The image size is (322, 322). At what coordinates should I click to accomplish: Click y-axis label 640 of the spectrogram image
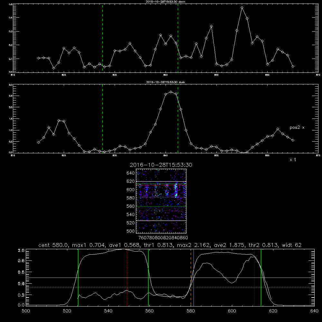131,173
